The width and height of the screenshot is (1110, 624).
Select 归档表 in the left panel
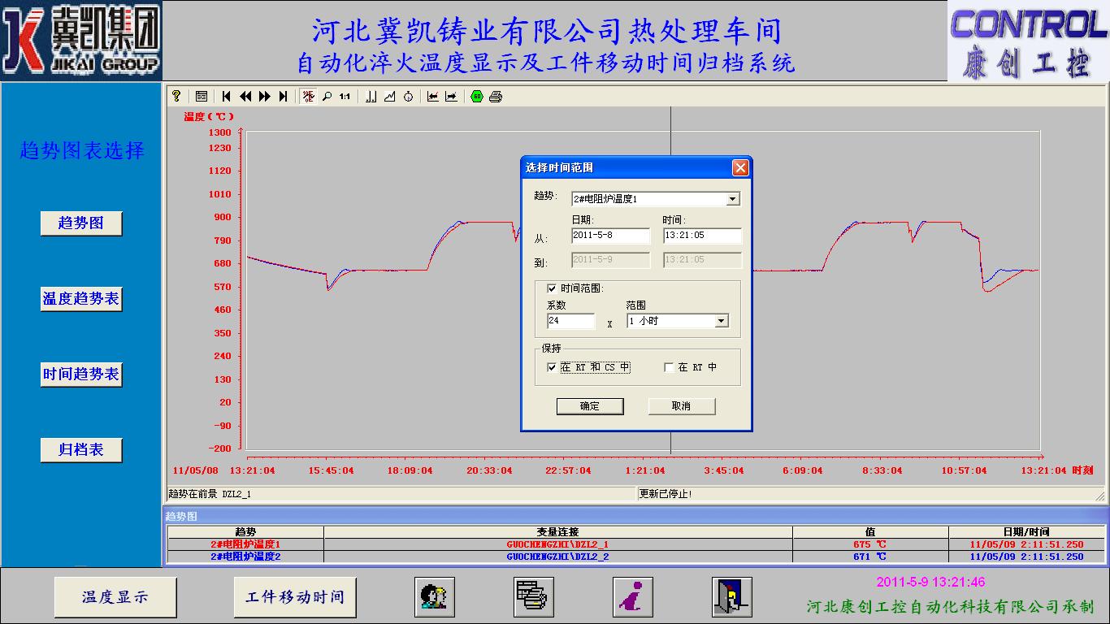pos(81,450)
